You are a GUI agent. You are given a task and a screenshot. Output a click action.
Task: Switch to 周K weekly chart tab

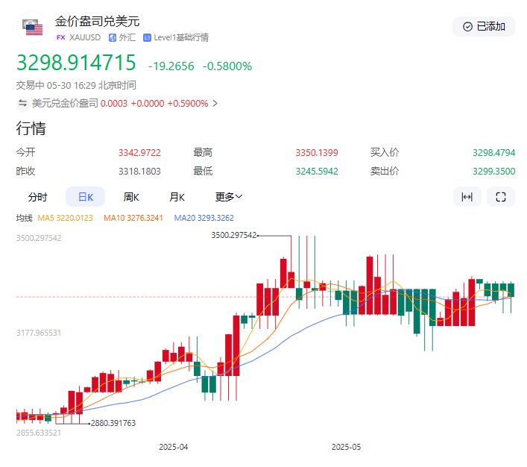pos(131,197)
